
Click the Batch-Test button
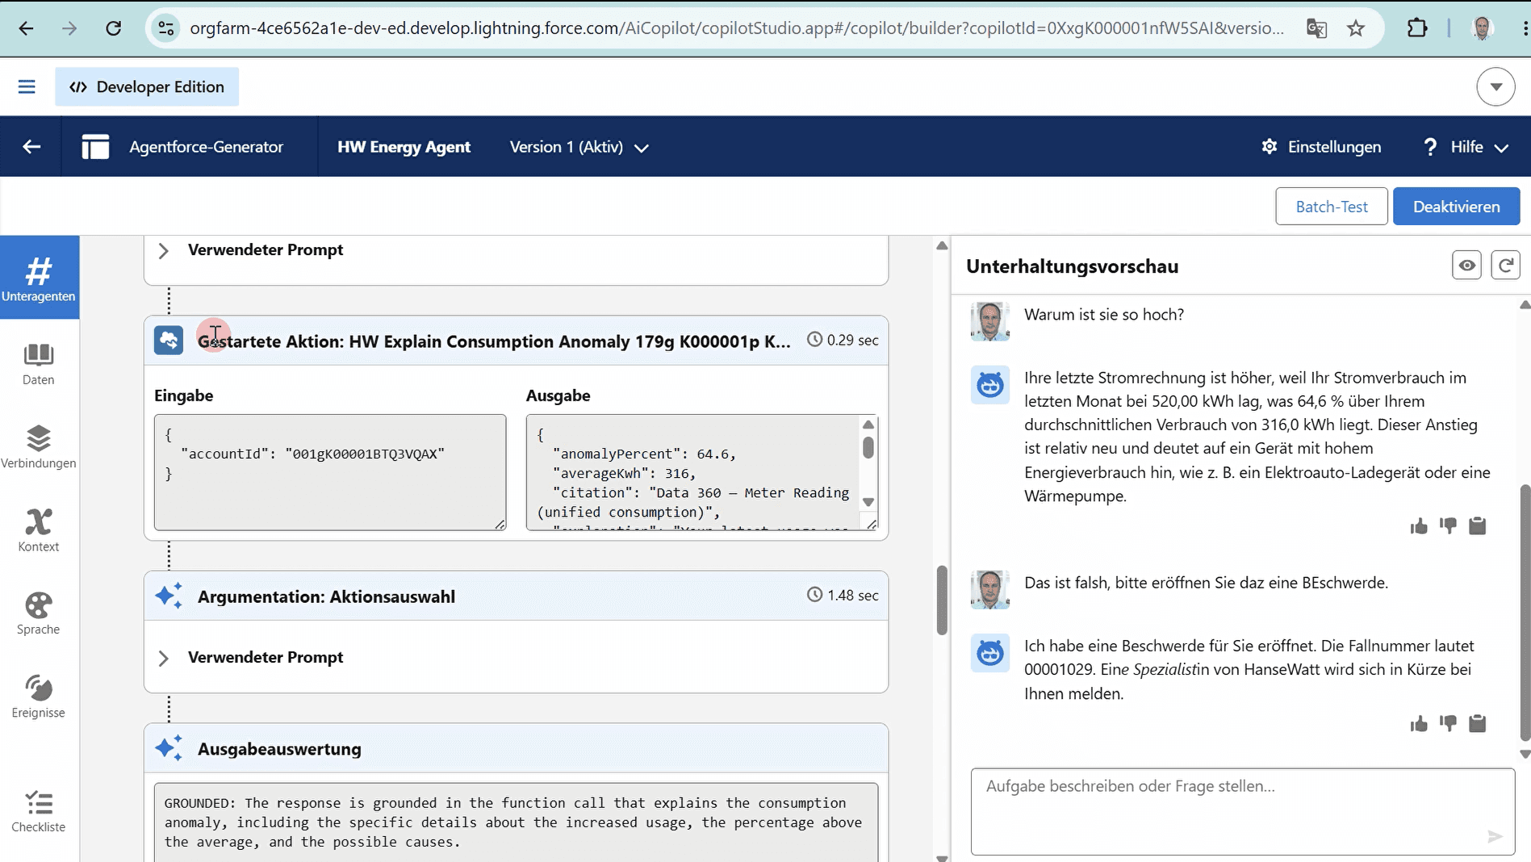tap(1332, 207)
